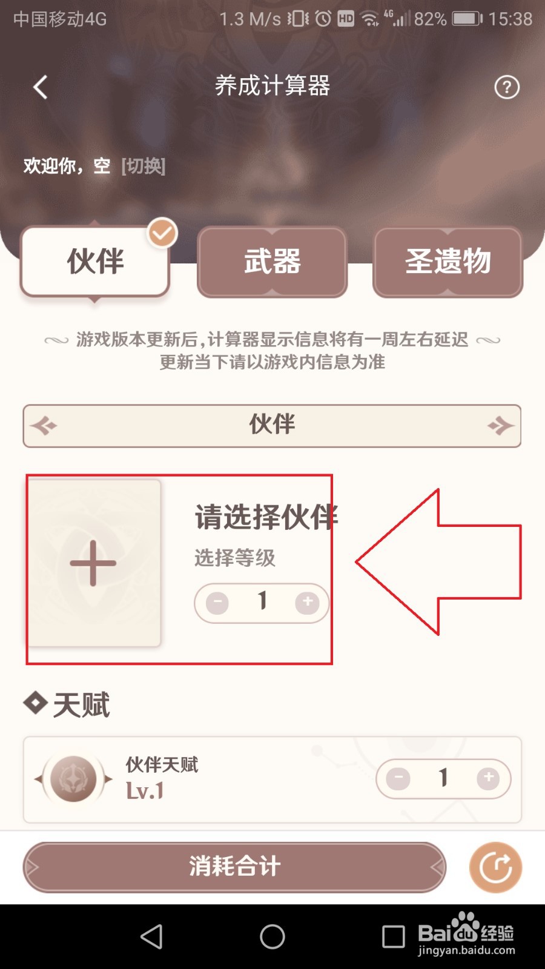This screenshot has width=545, height=969.
Task: Click the orange share/refresh round icon
Action: [x=495, y=867]
